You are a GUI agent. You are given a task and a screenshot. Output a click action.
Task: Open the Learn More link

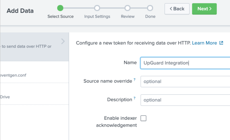click(204, 43)
